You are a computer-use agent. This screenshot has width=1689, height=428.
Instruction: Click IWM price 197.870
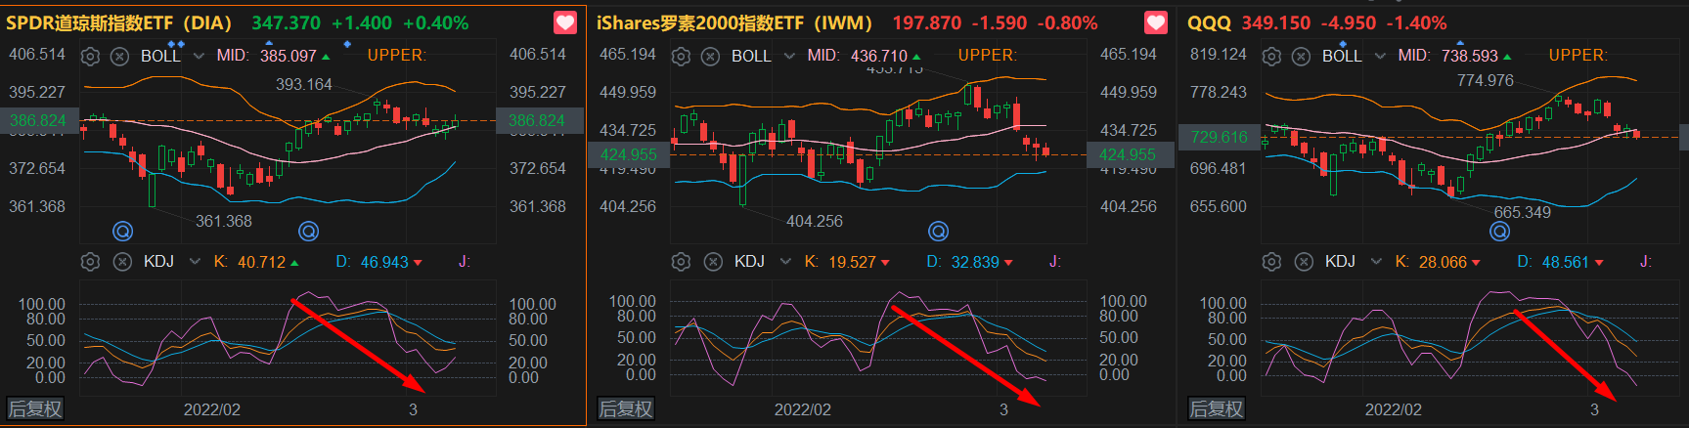coord(926,22)
